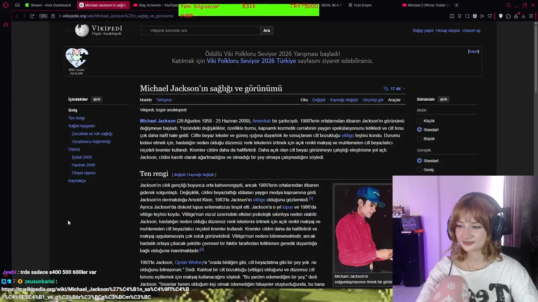Open the Opera main menu logo

[5, 5]
